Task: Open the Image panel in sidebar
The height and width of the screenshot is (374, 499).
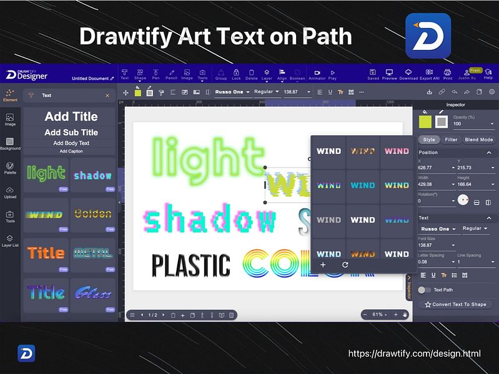Action: pos(10,120)
